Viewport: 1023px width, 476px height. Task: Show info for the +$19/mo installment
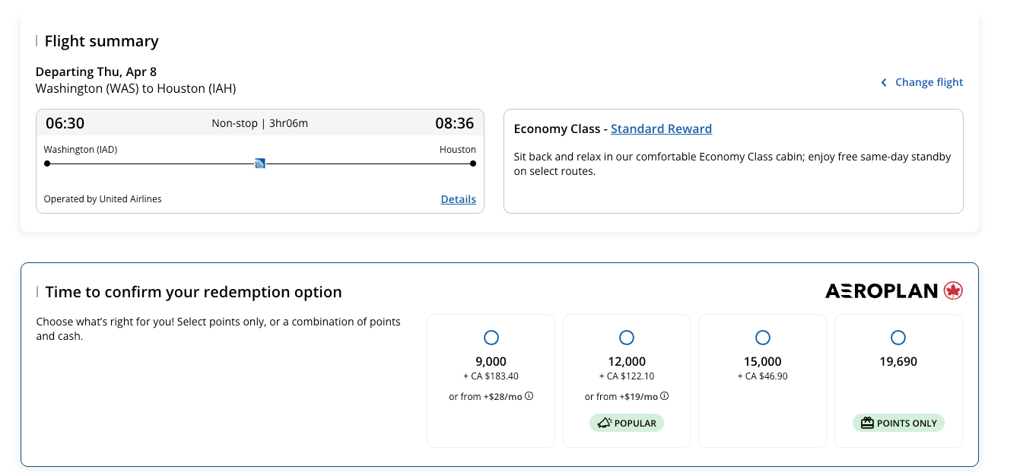coord(665,396)
